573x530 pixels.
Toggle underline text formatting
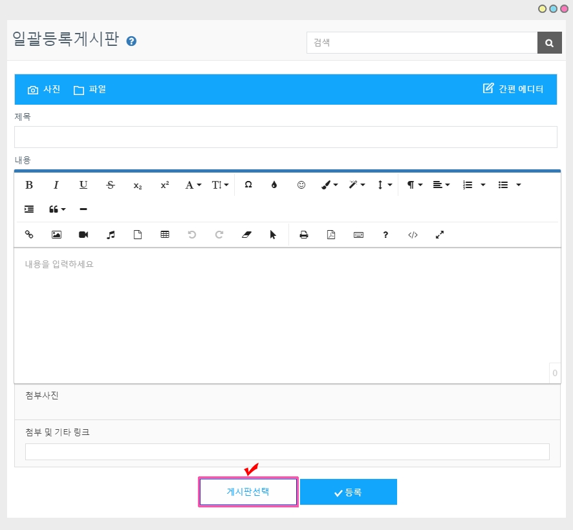(x=83, y=185)
